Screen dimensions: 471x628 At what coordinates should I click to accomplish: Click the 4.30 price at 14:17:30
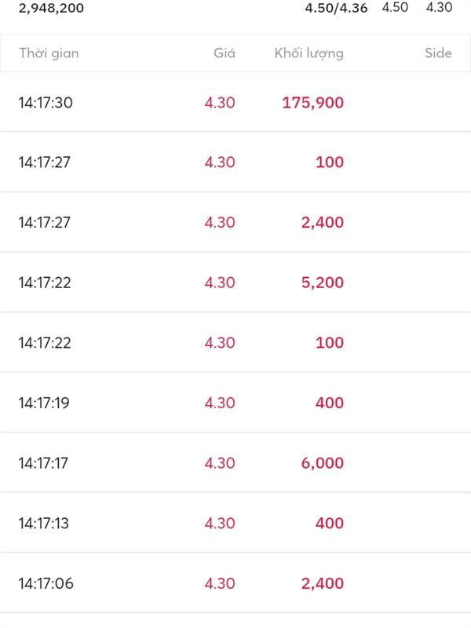[x=220, y=103]
